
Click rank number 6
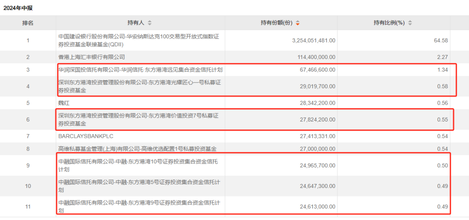tap(28, 120)
